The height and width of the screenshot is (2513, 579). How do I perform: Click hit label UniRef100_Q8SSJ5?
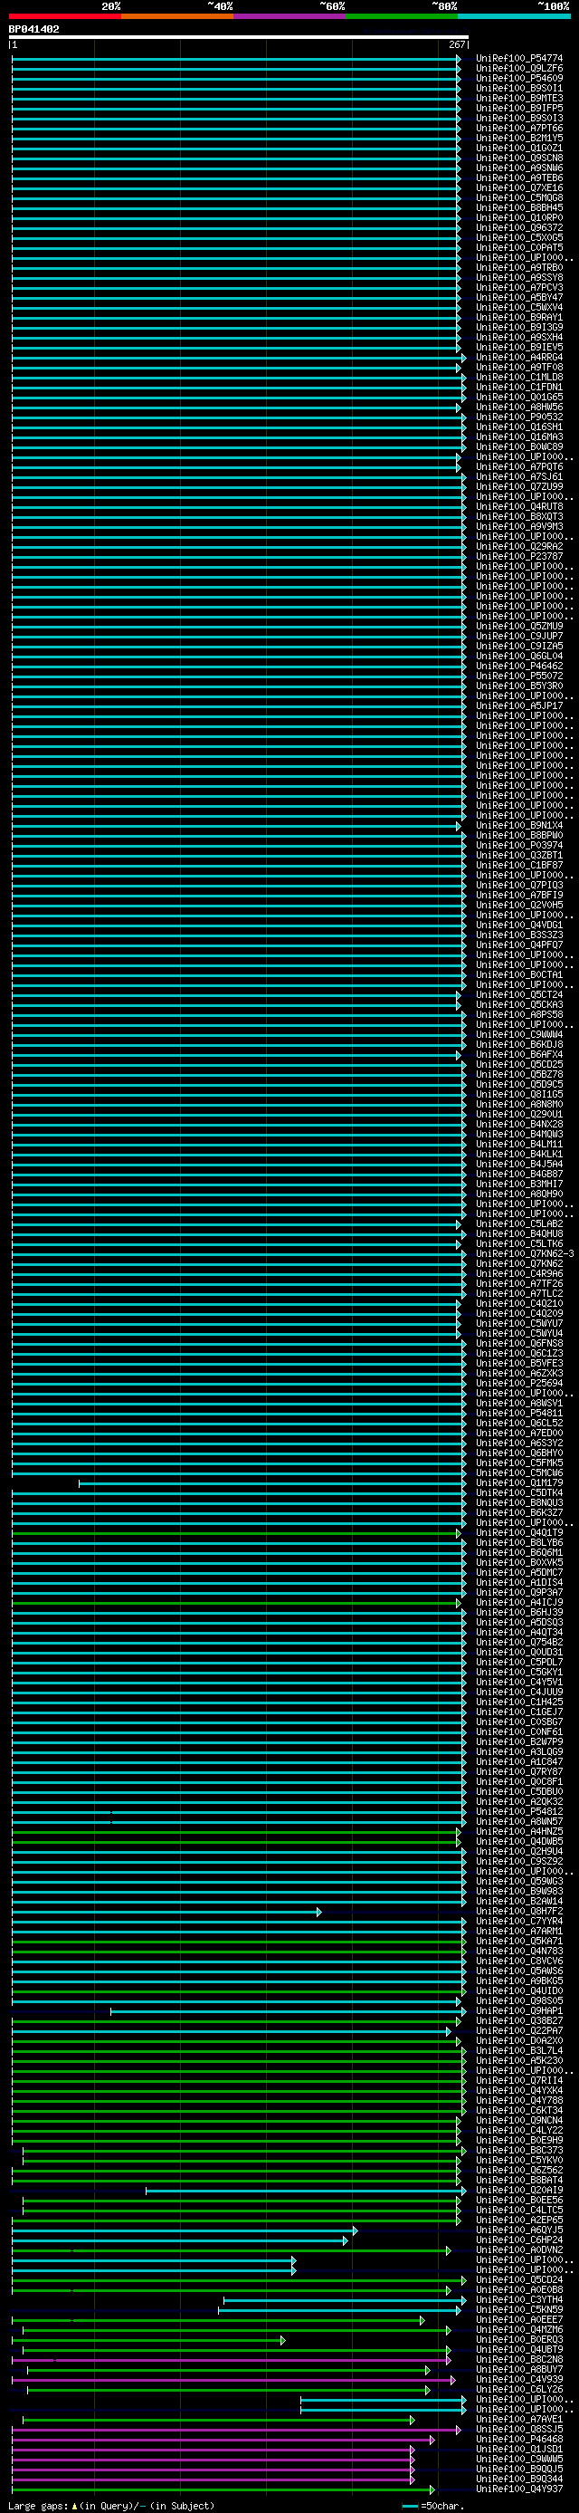coord(519,2428)
